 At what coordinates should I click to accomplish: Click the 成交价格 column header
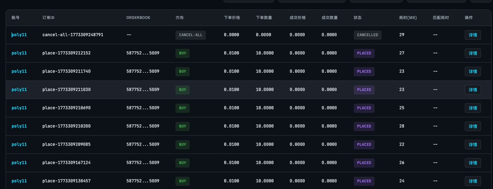click(x=297, y=18)
